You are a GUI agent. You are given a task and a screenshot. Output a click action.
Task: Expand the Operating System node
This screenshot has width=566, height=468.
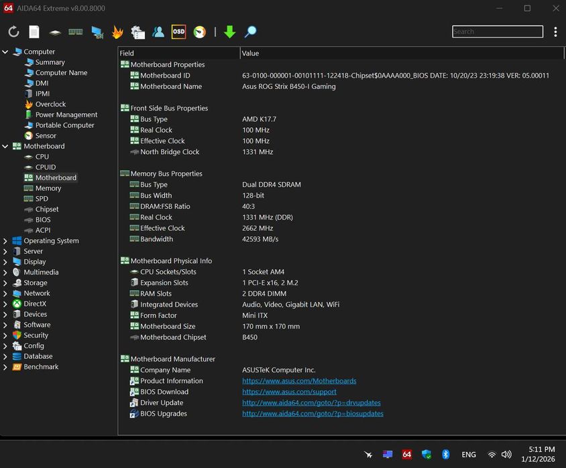(5, 241)
